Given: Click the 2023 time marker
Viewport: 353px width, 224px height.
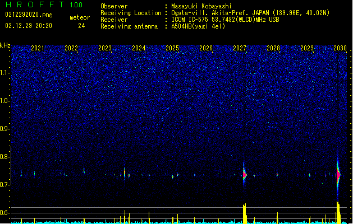Looking at the screenshot, I should point(105,48).
